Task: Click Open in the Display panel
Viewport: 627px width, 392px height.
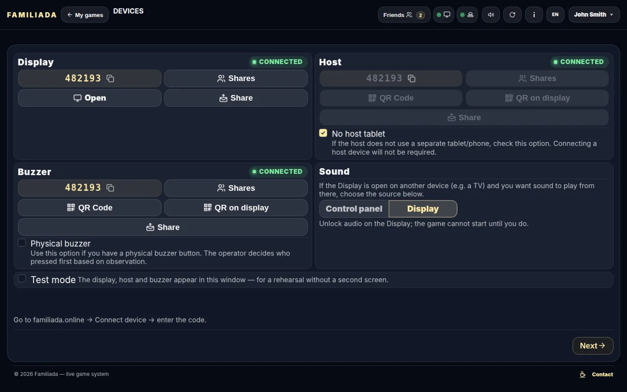Action: 90,98
